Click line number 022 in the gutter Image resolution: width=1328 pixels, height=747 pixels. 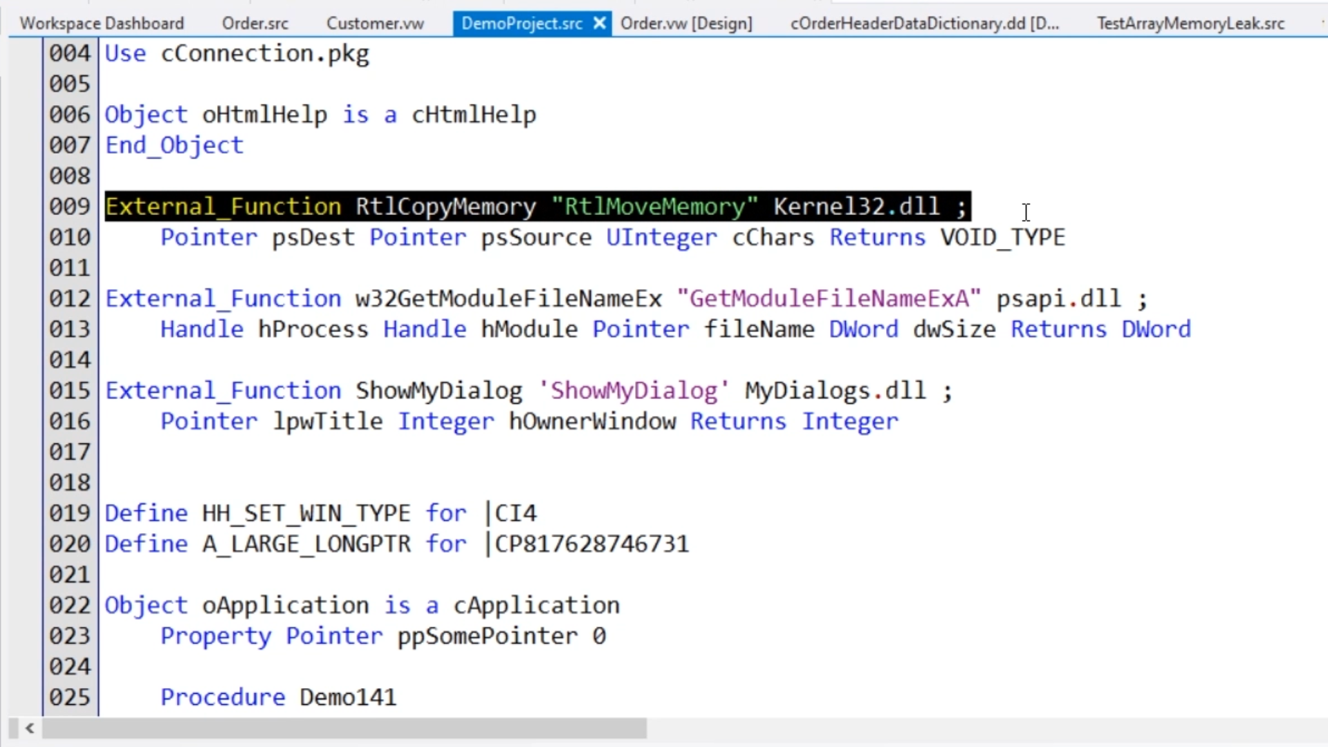[x=69, y=605]
